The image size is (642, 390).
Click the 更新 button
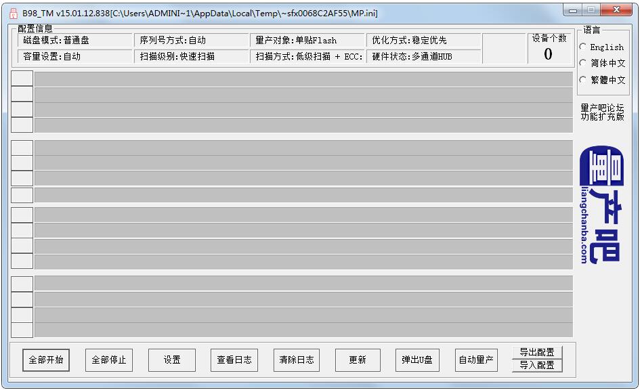pos(358,360)
